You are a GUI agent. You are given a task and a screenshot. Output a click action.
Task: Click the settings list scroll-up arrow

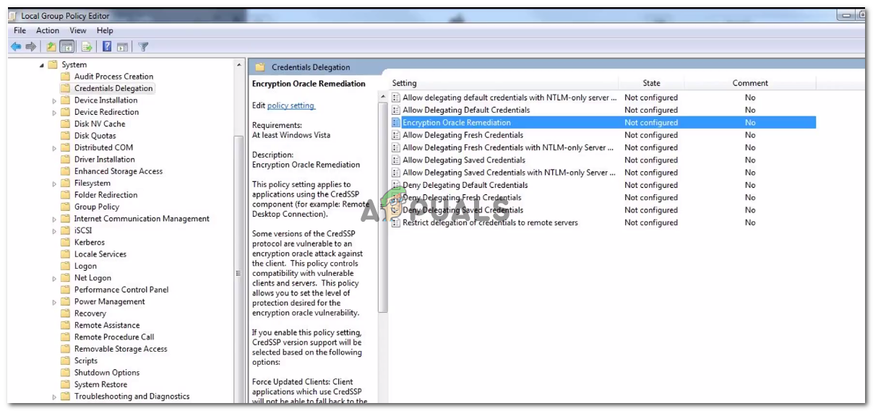[x=383, y=96]
